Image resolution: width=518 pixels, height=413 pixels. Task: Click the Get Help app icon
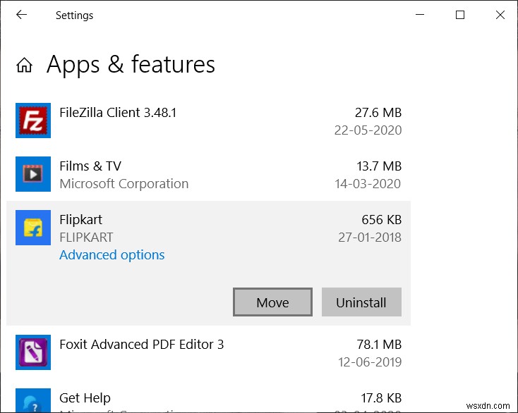pyautogui.click(x=33, y=402)
